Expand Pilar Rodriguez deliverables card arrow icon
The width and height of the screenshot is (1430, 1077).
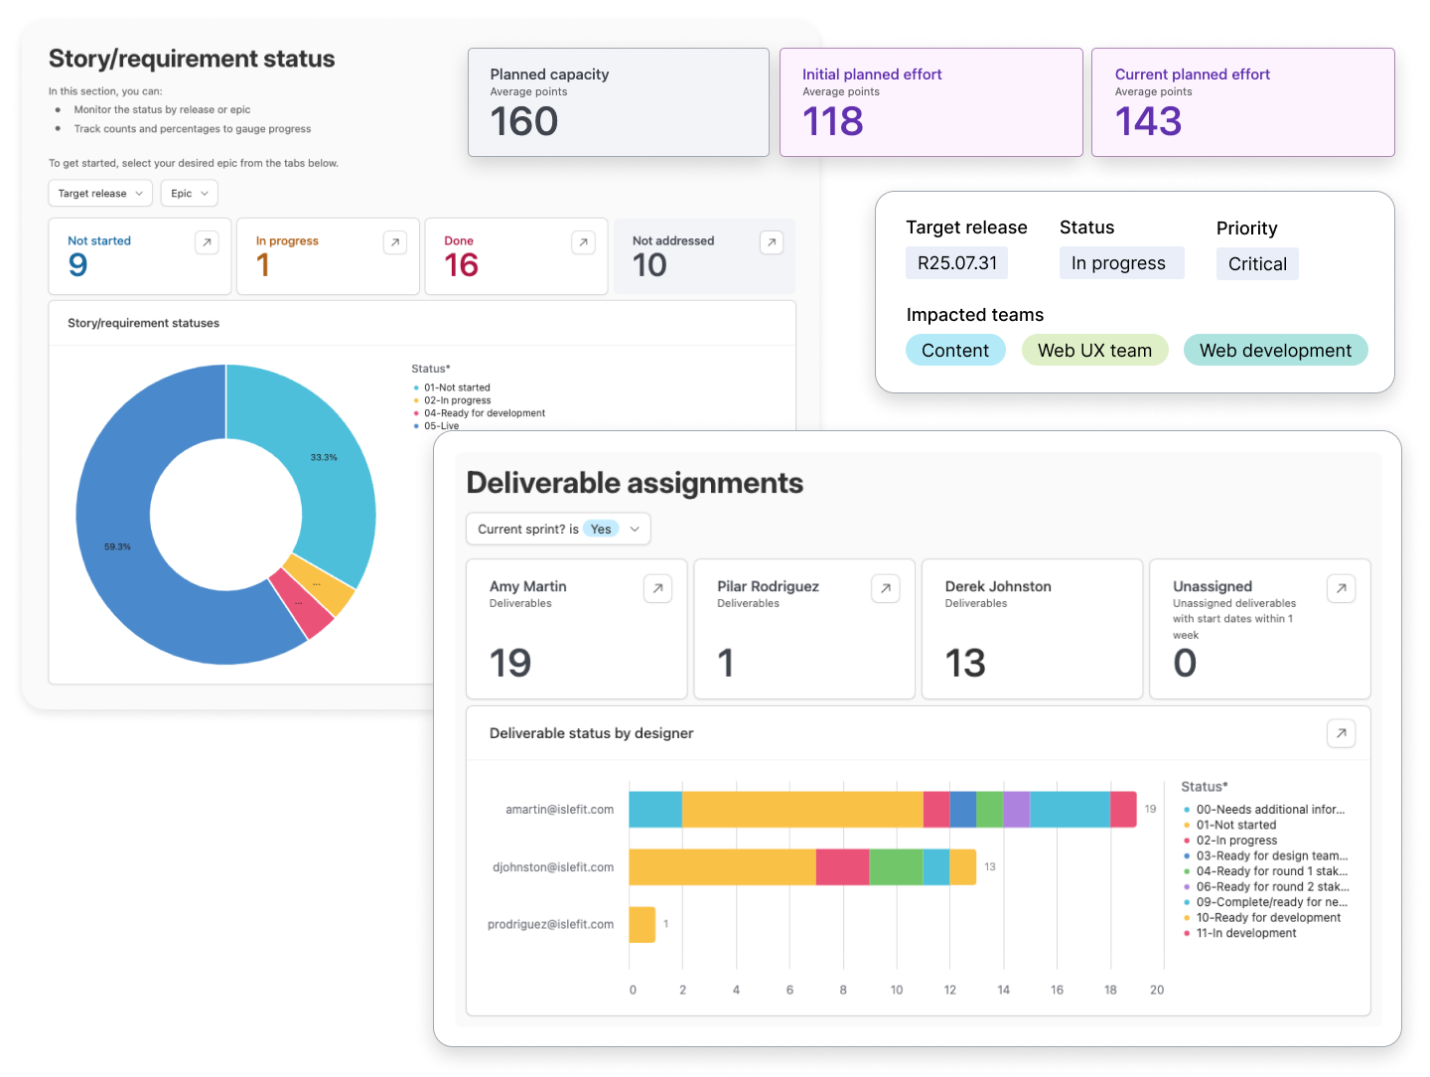(x=886, y=588)
